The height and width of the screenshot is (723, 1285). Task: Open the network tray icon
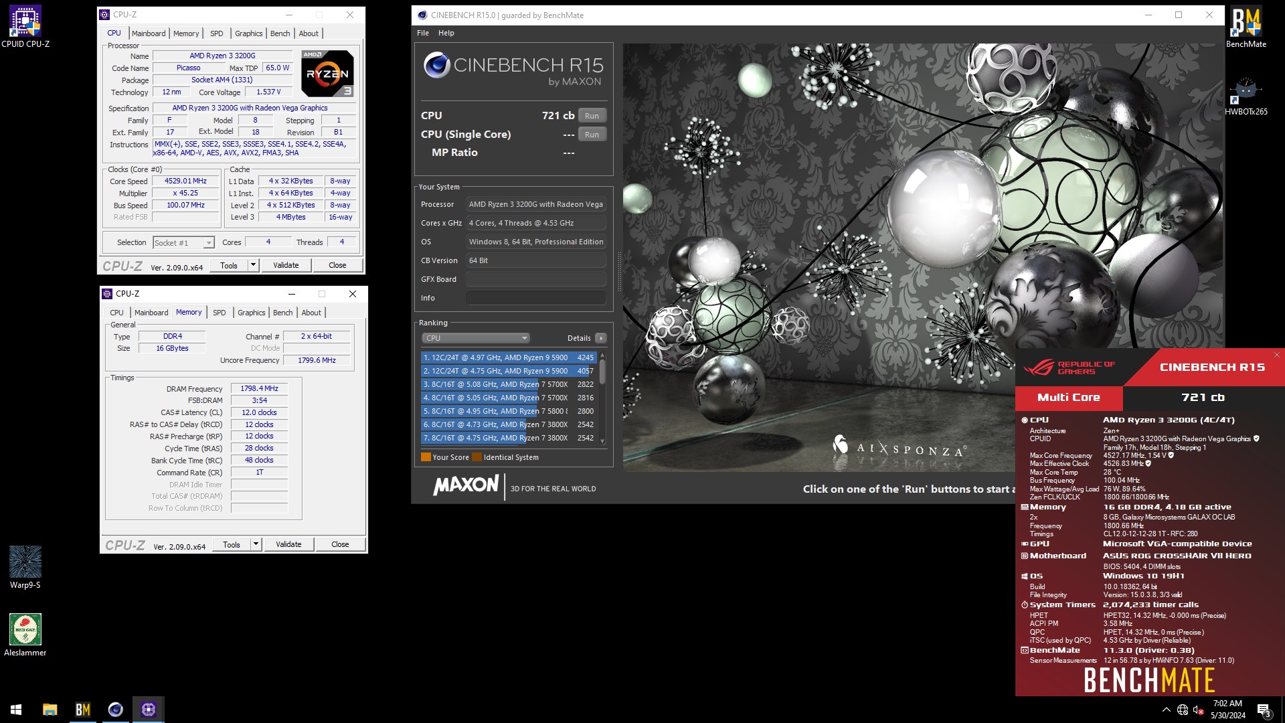click(1183, 710)
